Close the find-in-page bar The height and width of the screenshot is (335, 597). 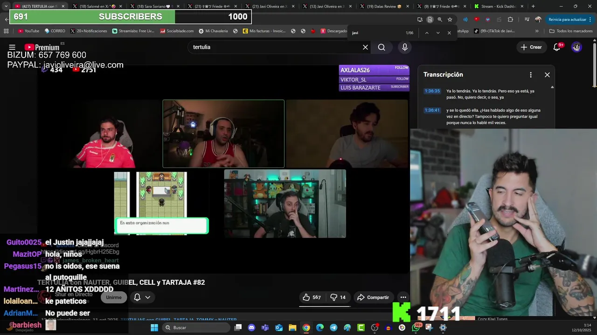coord(449,33)
